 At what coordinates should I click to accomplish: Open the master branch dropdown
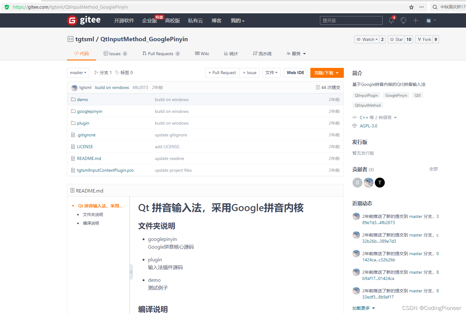(x=78, y=73)
